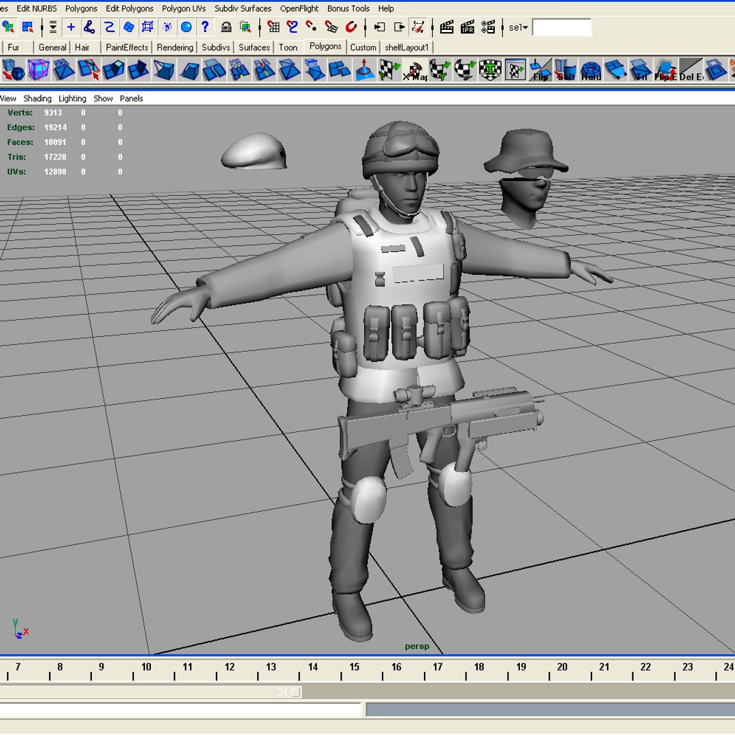Switch to the Rendering shelf tab
Screen dimensions: 735x735
click(175, 48)
